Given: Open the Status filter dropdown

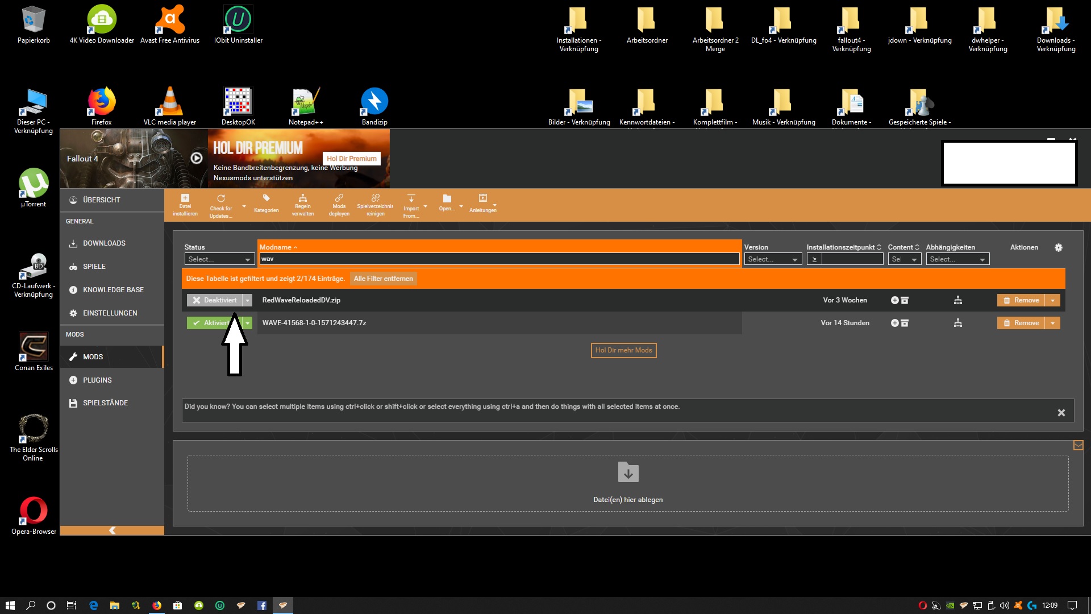Looking at the screenshot, I should coord(219,259).
